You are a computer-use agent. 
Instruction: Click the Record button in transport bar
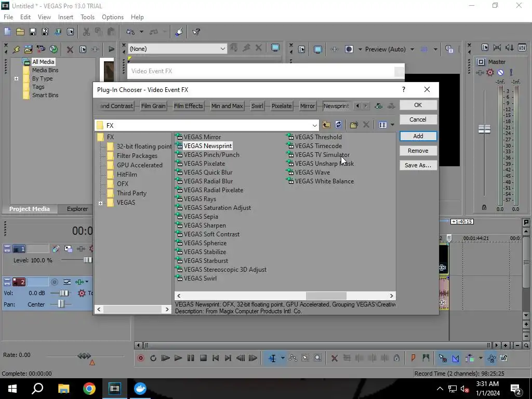(141, 358)
